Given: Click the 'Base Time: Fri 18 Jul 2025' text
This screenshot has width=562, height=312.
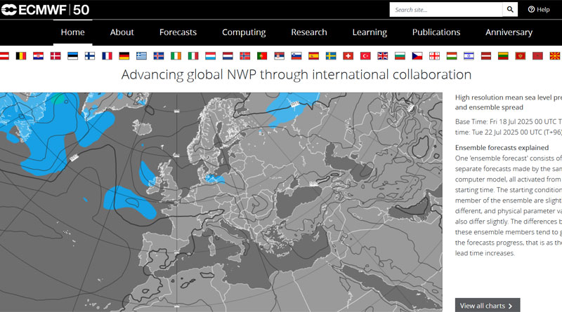Looking at the screenshot, I should tap(508, 122).
